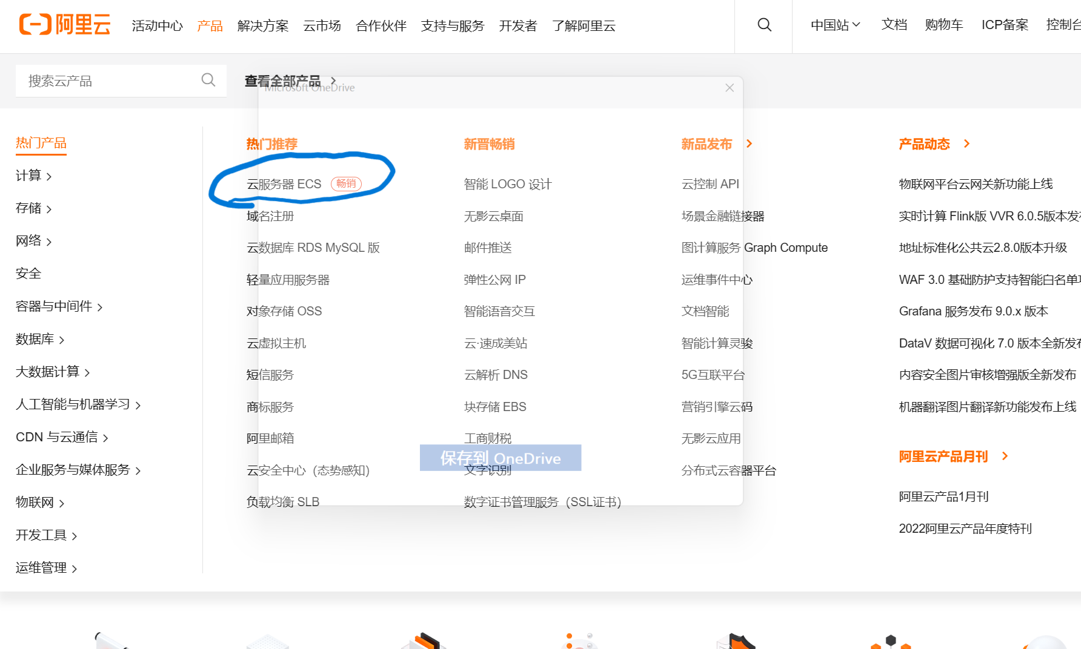The width and height of the screenshot is (1081, 649).
Task: Expand 企业服务与媒体服务 category
Action: click(78, 470)
